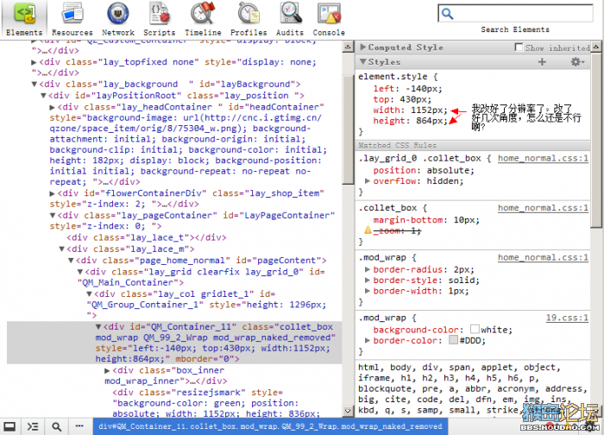Show the console drawer from status bar

tap(33, 426)
